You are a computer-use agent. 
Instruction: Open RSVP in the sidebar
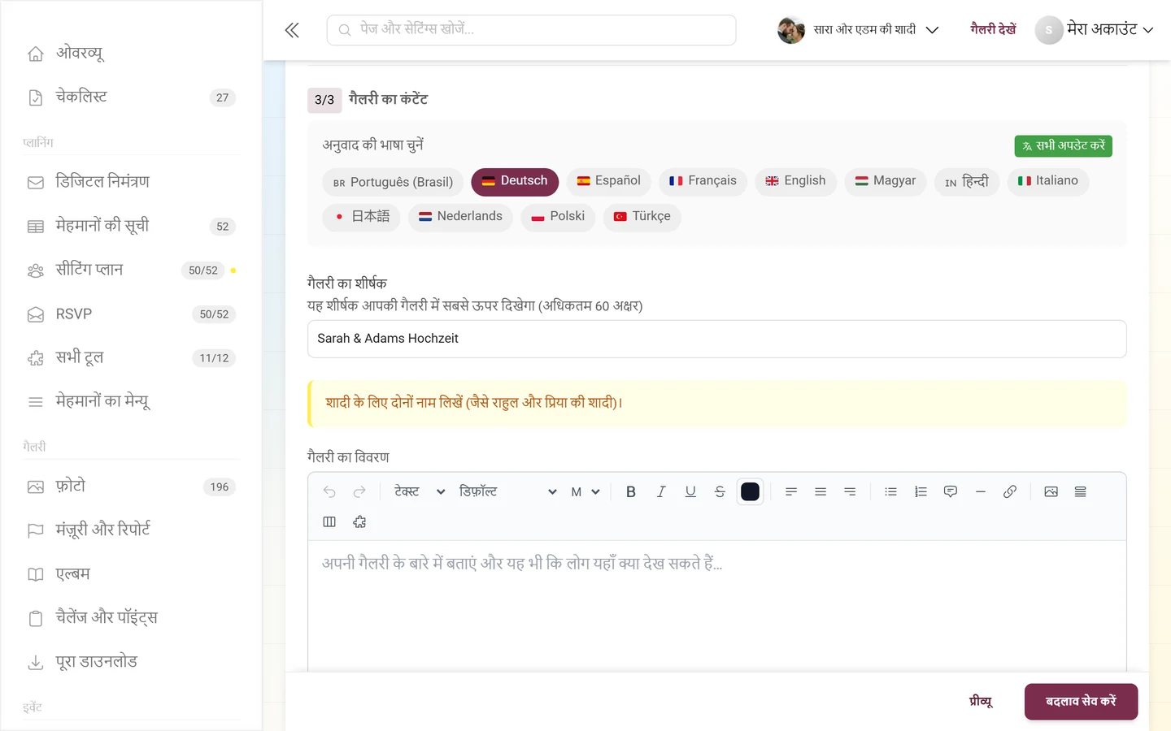pyautogui.click(x=131, y=314)
